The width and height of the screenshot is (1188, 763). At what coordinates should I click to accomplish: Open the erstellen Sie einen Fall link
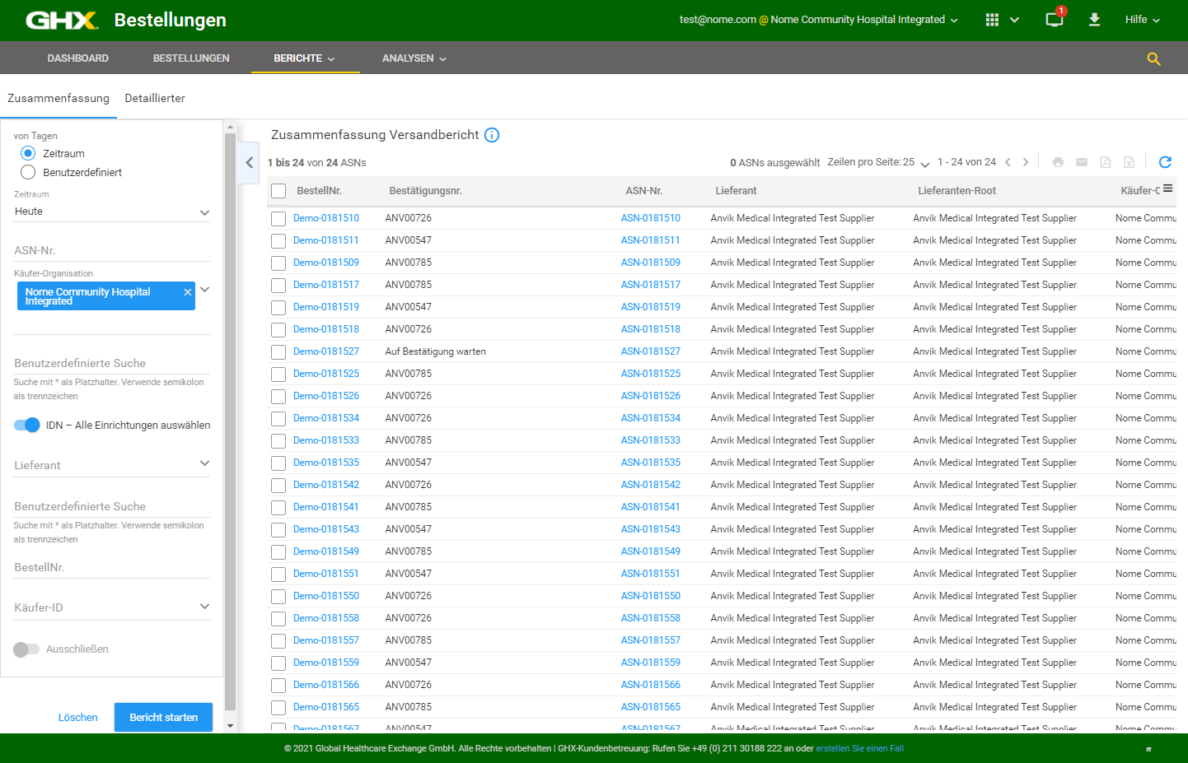pos(860,749)
